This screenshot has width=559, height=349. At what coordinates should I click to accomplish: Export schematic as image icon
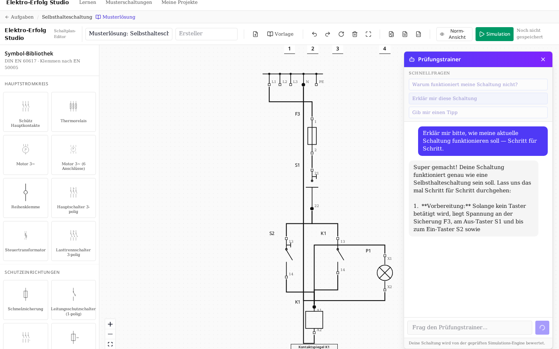click(x=391, y=34)
